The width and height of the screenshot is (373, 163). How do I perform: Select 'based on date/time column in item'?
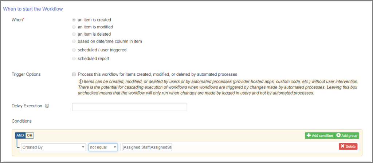point(74,41)
